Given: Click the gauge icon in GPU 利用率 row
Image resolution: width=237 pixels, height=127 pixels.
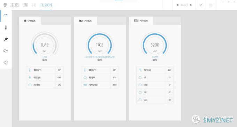Looking at the screenshot, I should click(85, 78).
